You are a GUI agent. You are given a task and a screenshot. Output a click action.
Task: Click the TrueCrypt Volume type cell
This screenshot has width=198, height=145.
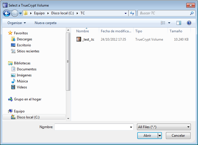149,39
